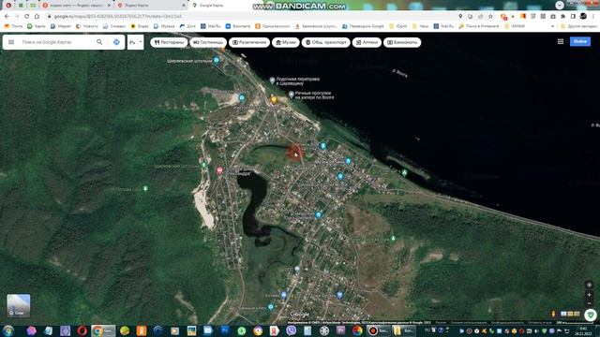
Task: Click the browser back arrow
Action: [7, 17]
